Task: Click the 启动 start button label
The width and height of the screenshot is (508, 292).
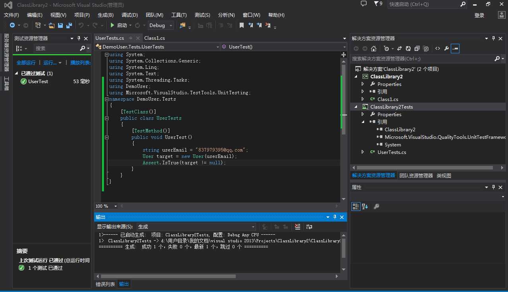Action: click(122, 25)
